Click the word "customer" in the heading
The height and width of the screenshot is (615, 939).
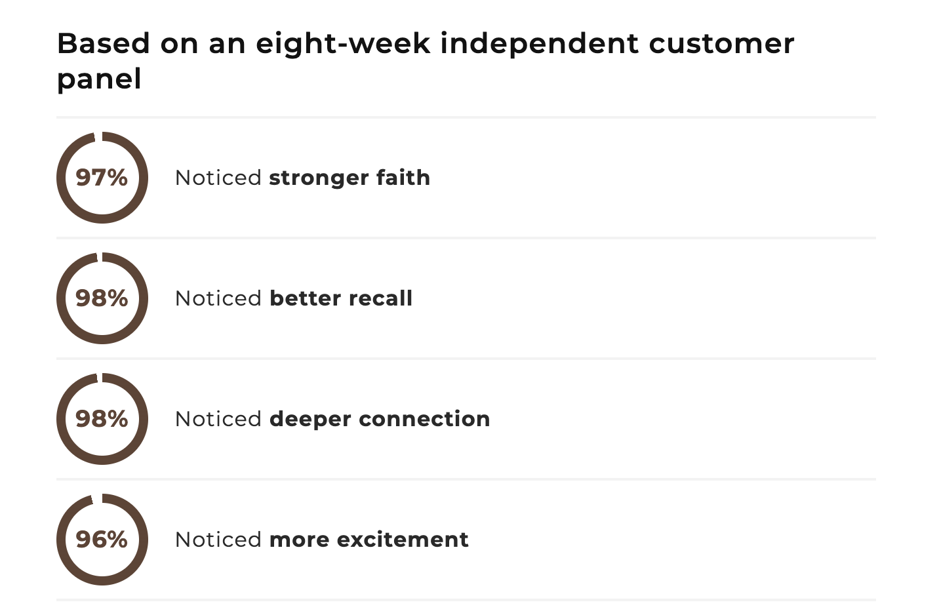click(721, 44)
